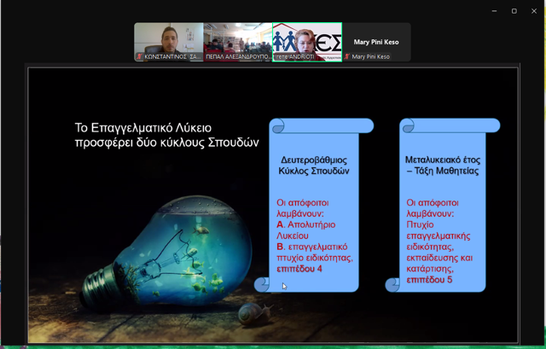Minimize the meeting window
Image resolution: width=546 pixels, height=349 pixels.
[494, 10]
